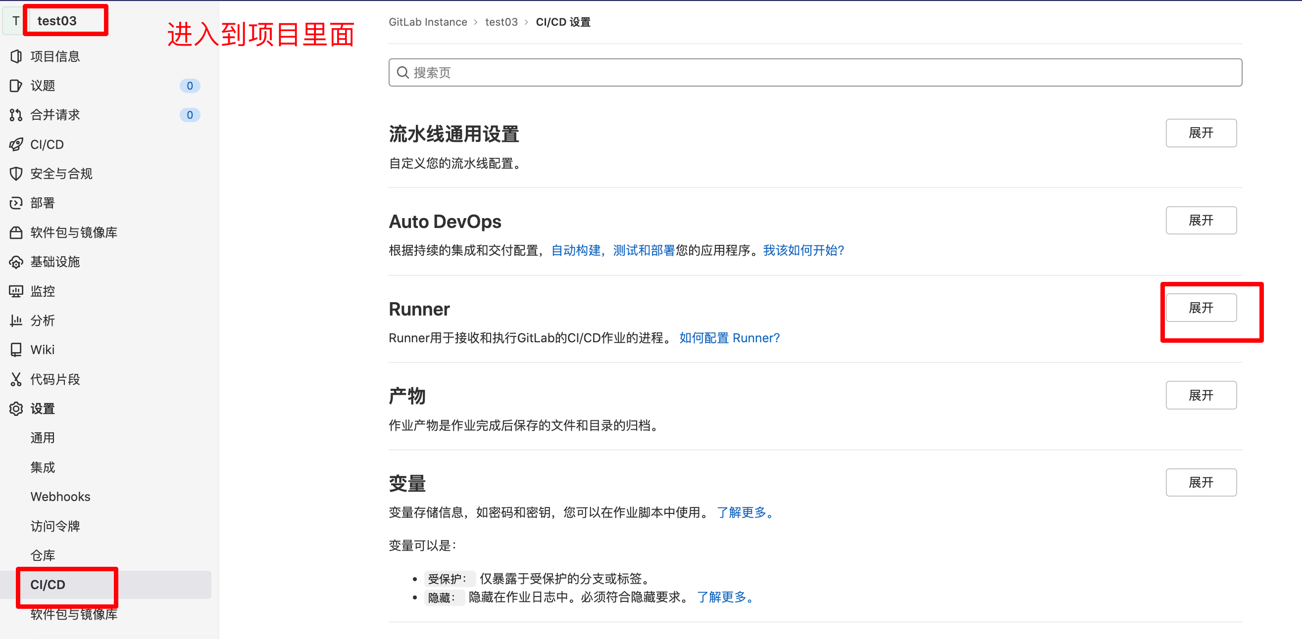Click the Runner section heading

pyautogui.click(x=419, y=309)
